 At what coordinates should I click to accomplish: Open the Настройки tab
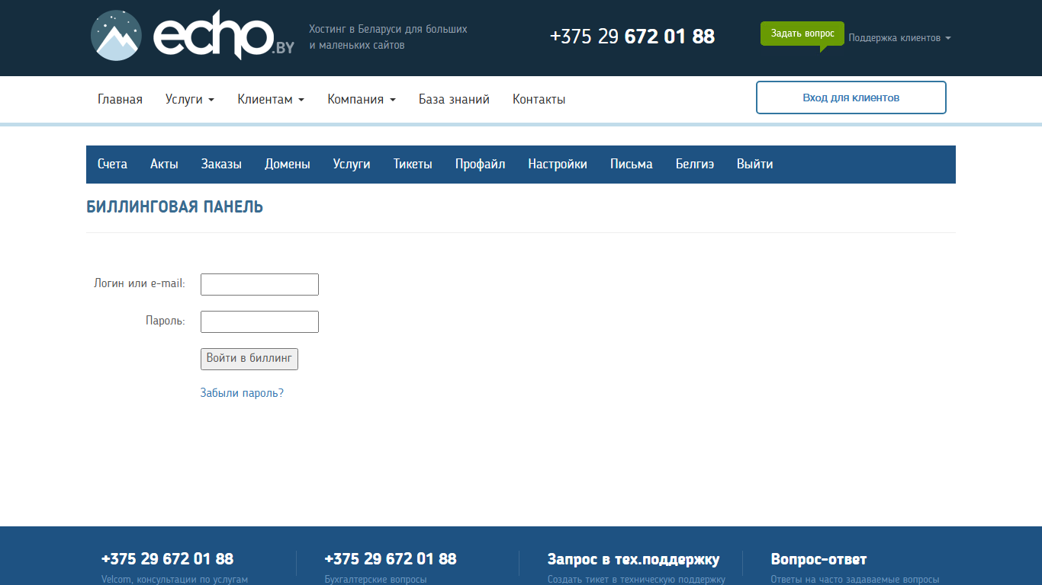(x=558, y=165)
